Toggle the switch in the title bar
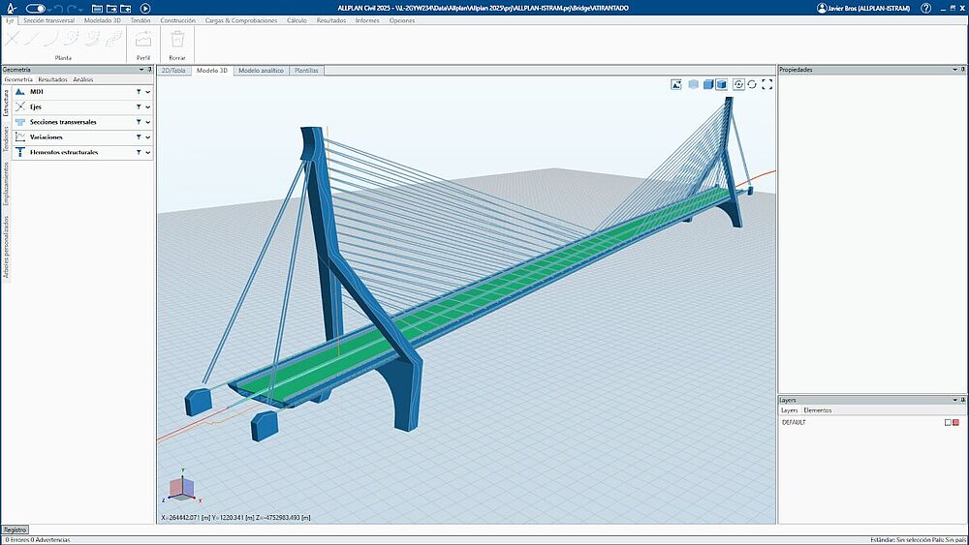 pyautogui.click(x=36, y=8)
